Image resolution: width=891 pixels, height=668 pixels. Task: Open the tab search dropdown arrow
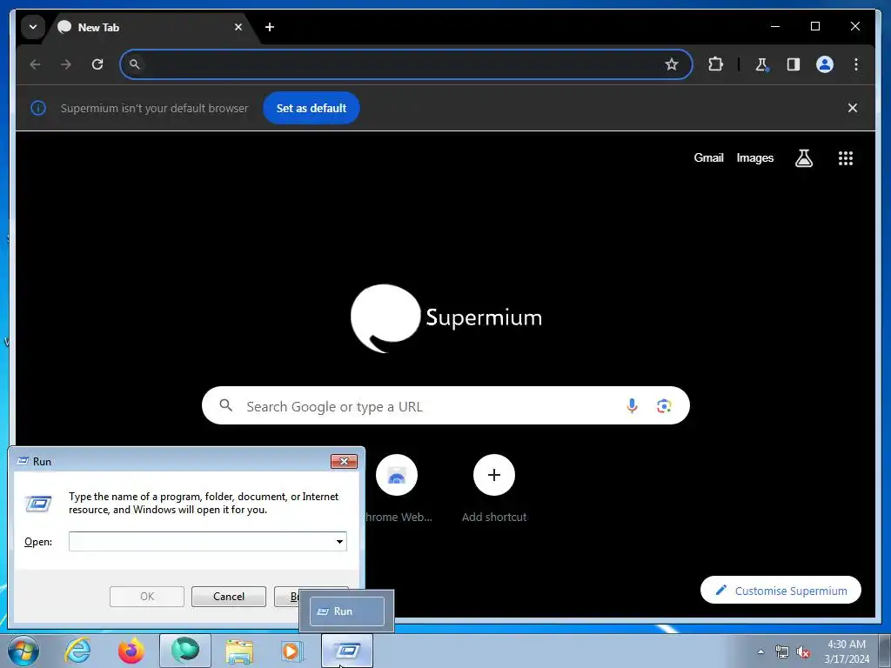[33, 27]
